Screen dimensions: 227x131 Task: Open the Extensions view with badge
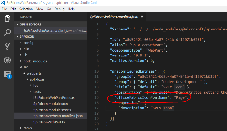point(7,74)
